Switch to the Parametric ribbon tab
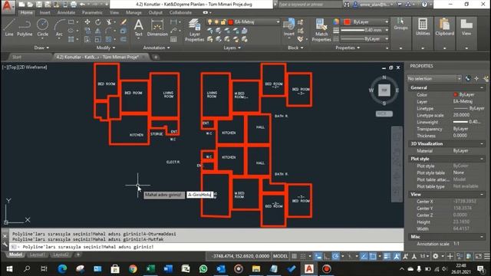Viewport: 491px width, 276px height. pyautogui.click(x=92, y=12)
